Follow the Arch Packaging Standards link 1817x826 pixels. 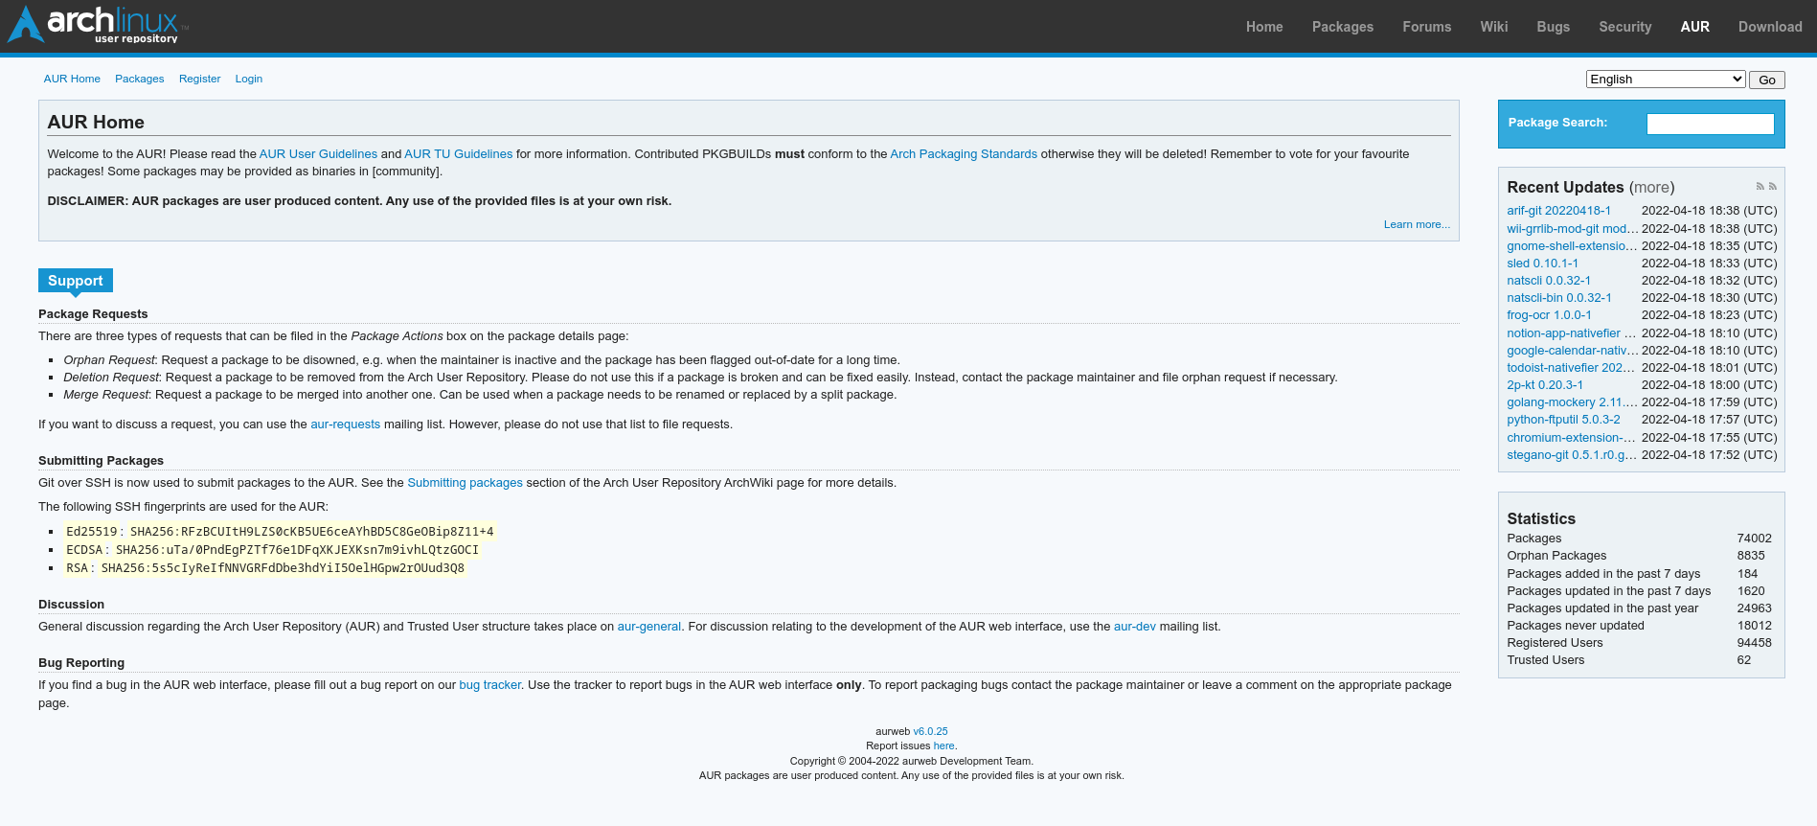click(963, 154)
